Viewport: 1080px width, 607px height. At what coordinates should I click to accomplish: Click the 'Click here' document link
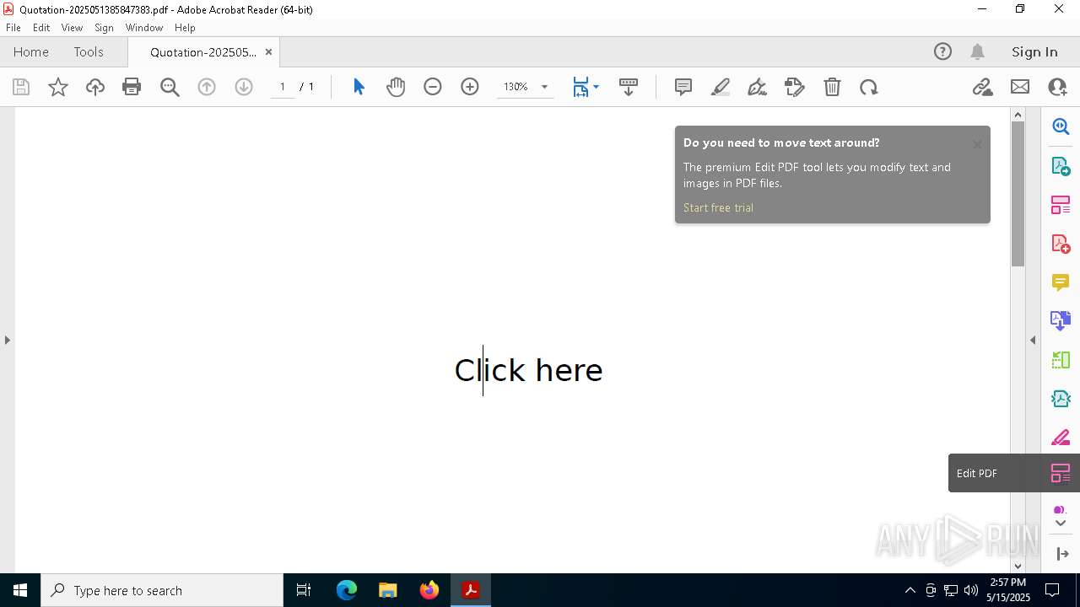tap(528, 370)
